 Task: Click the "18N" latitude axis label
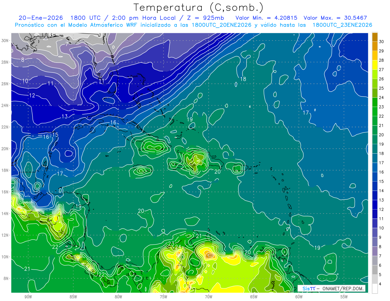(5, 170)
